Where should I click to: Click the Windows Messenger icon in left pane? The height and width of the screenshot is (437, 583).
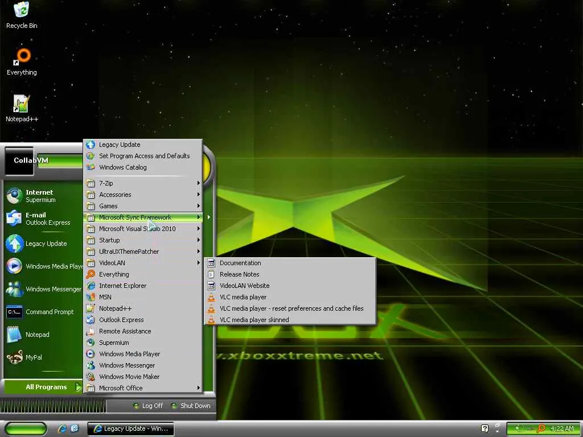click(x=14, y=288)
